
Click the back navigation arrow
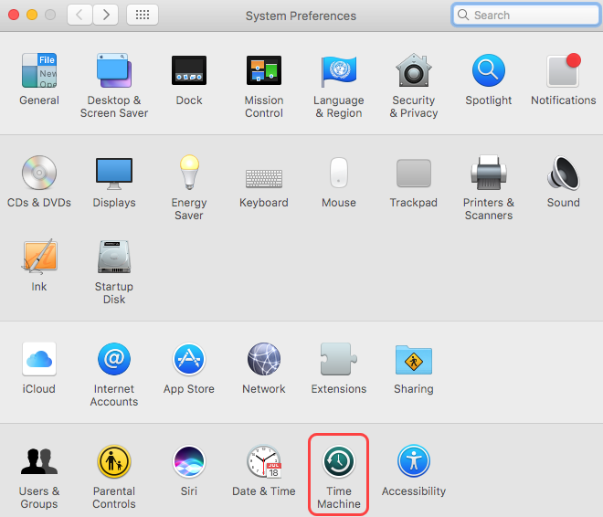click(79, 16)
